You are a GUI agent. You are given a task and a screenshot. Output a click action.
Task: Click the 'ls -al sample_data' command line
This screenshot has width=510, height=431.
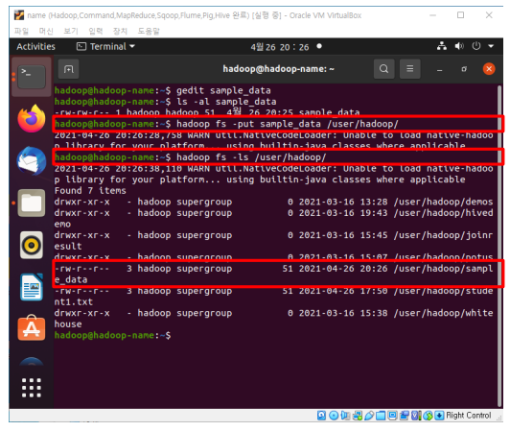165,102
